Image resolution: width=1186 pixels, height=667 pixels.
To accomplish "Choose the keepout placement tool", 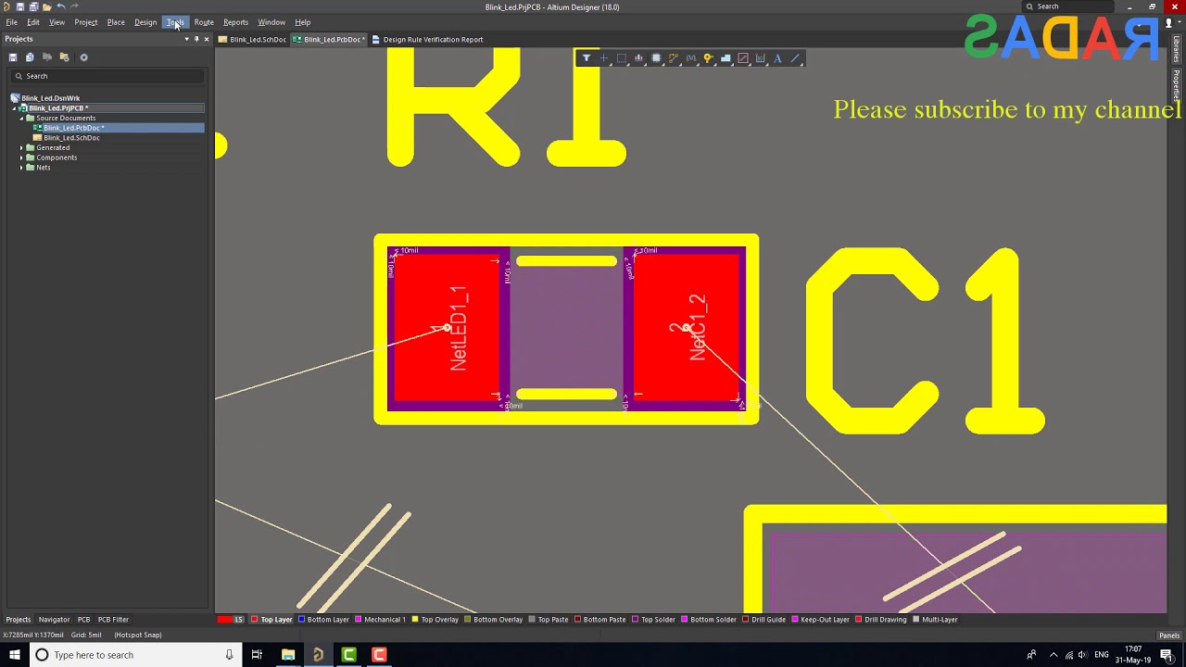I will (743, 58).
